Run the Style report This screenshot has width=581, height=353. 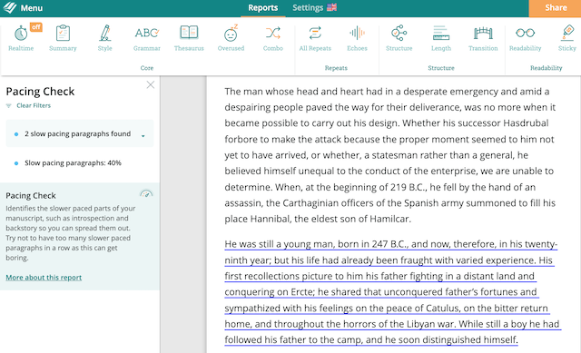(x=105, y=38)
